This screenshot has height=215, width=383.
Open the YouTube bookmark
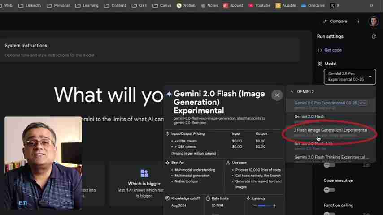(259, 5)
